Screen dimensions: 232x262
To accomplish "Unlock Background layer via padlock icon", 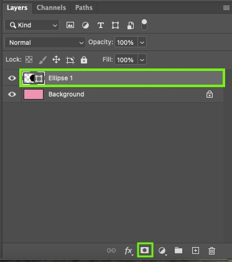I will [210, 94].
